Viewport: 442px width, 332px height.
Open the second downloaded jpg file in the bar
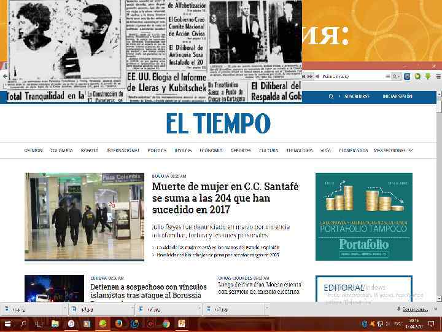click(99, 309)
